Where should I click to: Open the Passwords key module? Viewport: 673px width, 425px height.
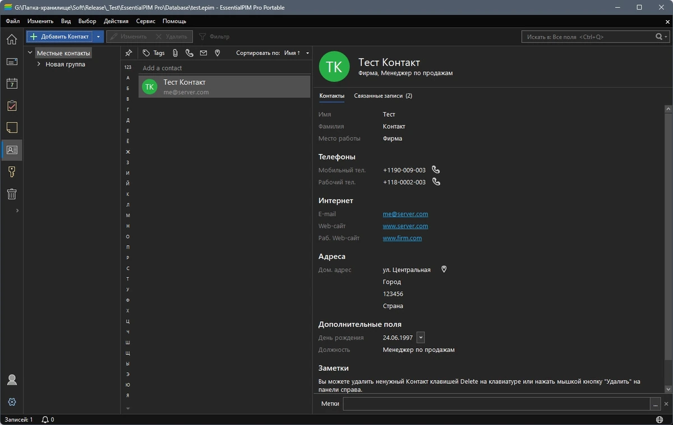[12, 172]
